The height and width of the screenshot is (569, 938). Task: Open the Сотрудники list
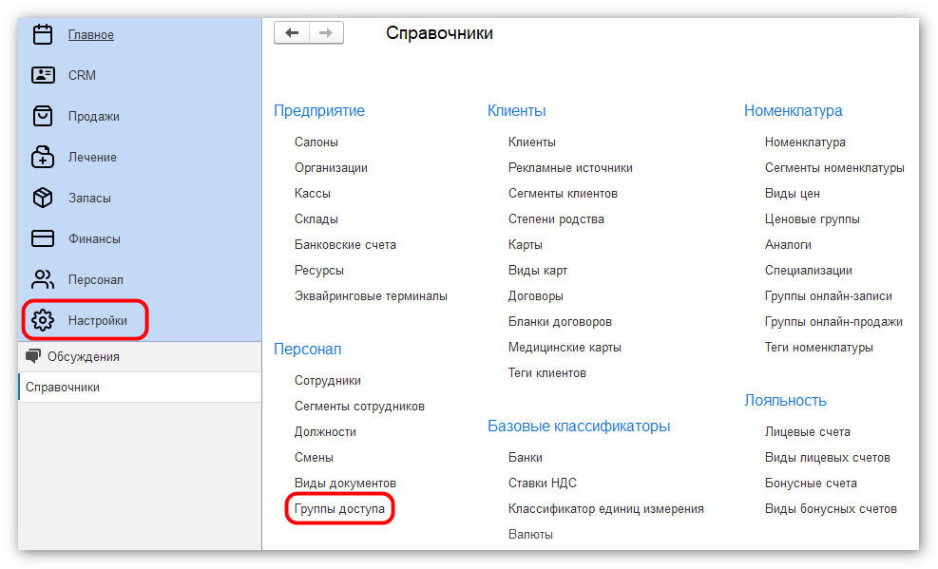[327, 381]
